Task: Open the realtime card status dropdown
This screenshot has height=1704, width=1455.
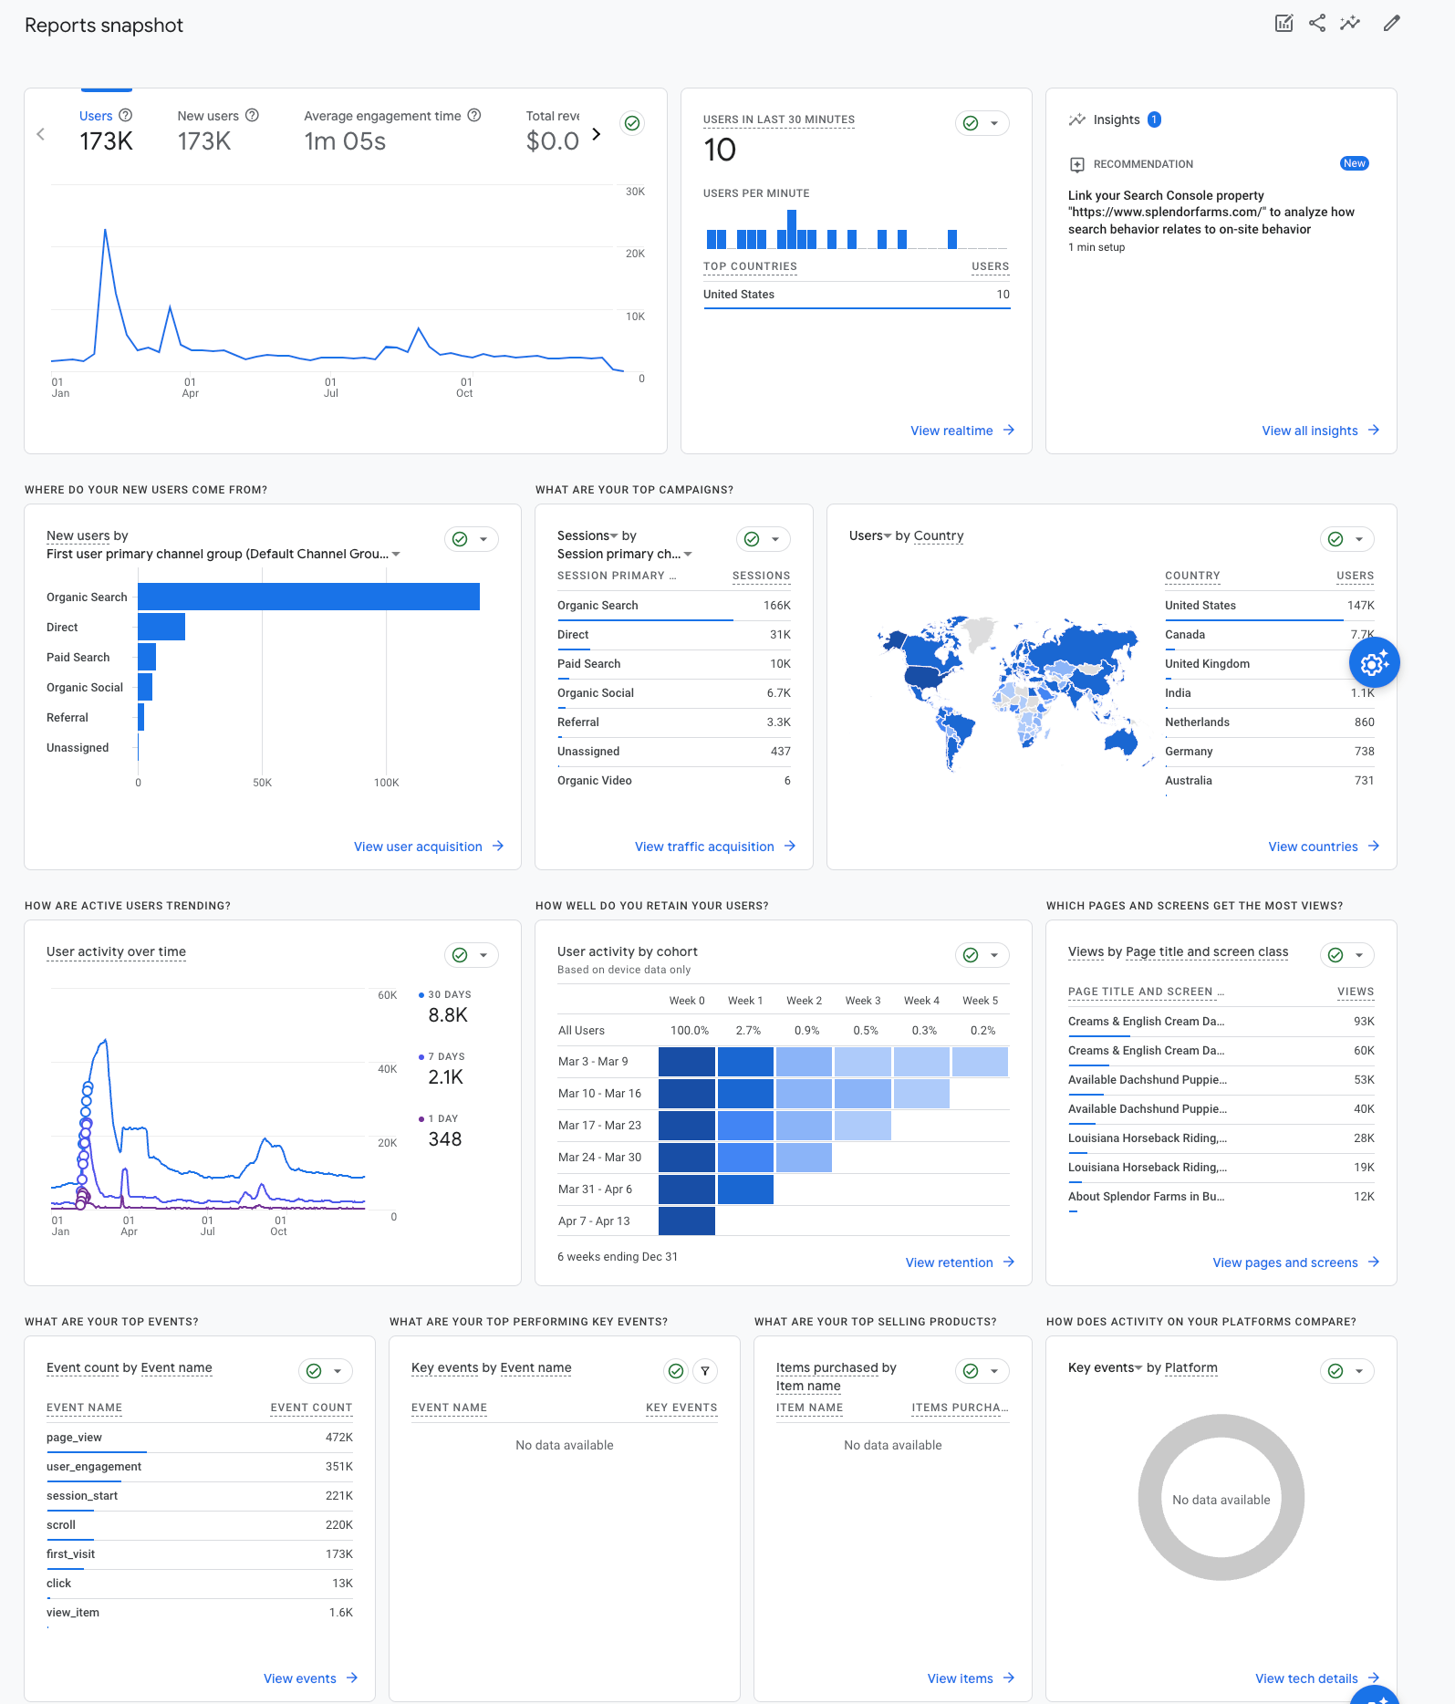Action: [x=982, y=123]
